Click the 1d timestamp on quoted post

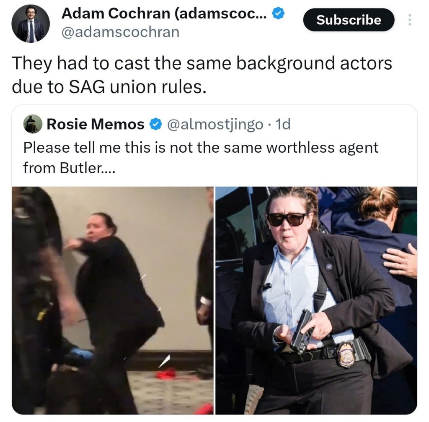point(283,124)
